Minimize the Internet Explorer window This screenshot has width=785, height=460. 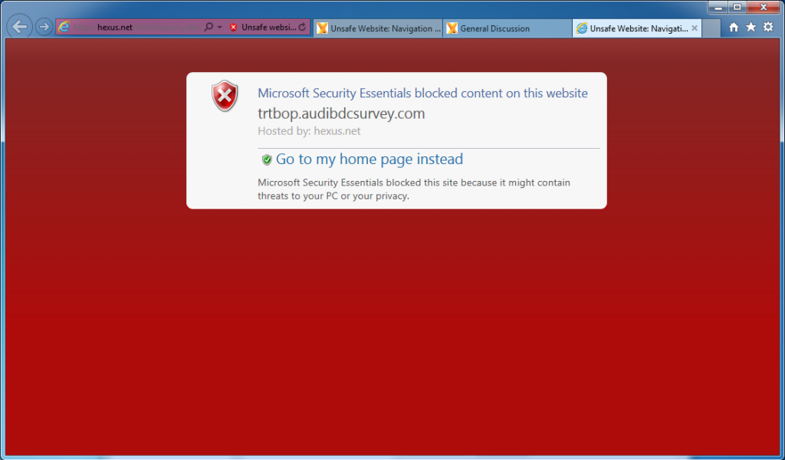pos(719,7)
